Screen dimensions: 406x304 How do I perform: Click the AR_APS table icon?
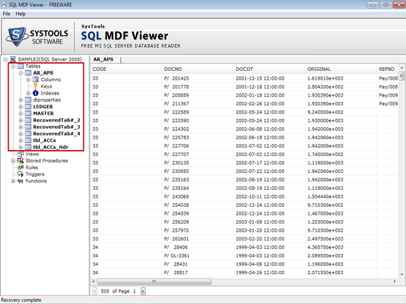tap(28, 73)
